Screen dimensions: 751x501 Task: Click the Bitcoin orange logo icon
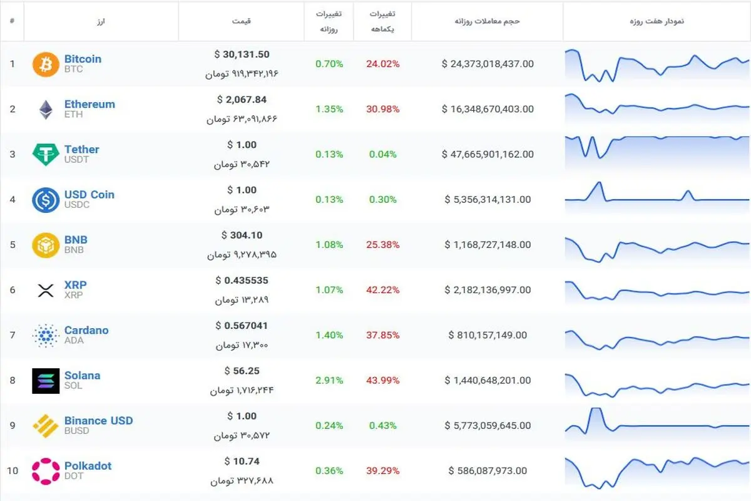(x=46, y=64)
